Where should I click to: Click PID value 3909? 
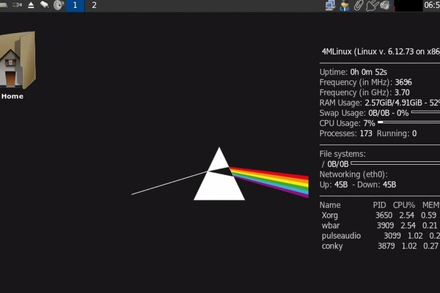point(385,226)
